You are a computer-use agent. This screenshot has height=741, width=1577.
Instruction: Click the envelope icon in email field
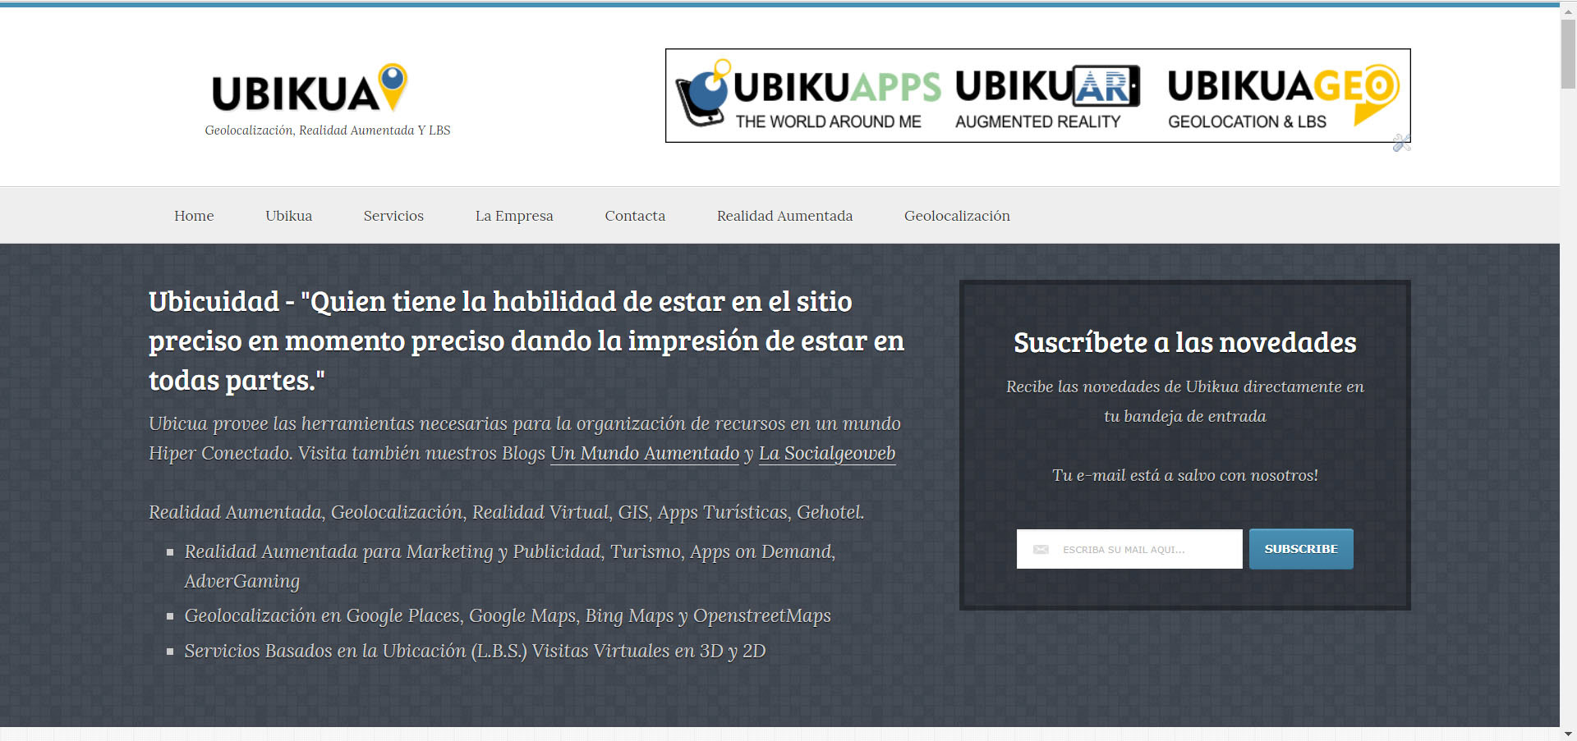[x=1041, y=549]
